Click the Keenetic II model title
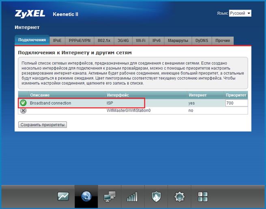Viewport: 266px width, 209px height. pyautogui.click(x=65, y=14)
